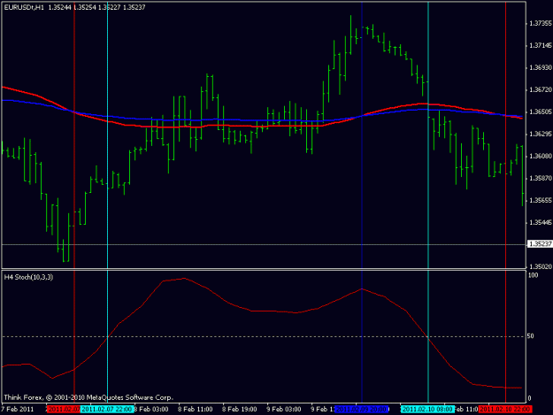The width and height of the screenshot is (553, 415).
Task: Click the stochastic scale value 0
Action: pos(529,399)
